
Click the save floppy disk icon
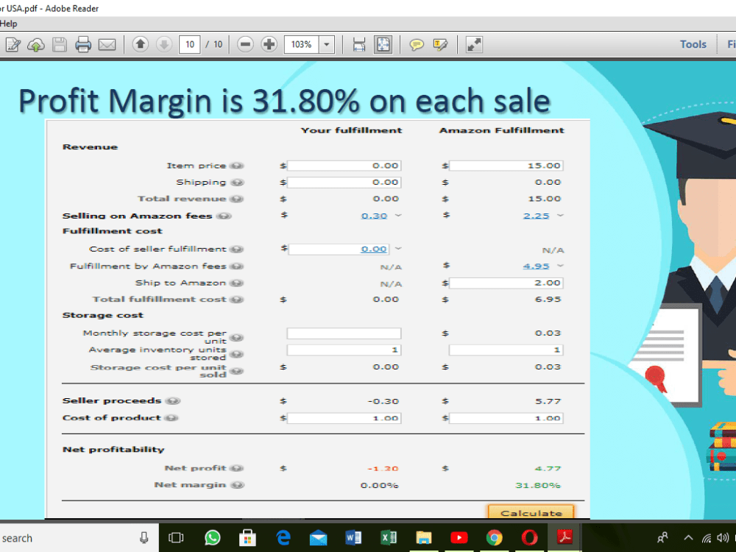tap(60, 45)
